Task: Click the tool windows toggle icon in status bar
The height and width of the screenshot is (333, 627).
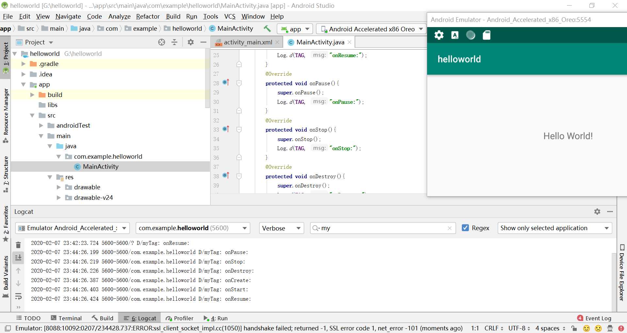Action: tap(8, 328)
